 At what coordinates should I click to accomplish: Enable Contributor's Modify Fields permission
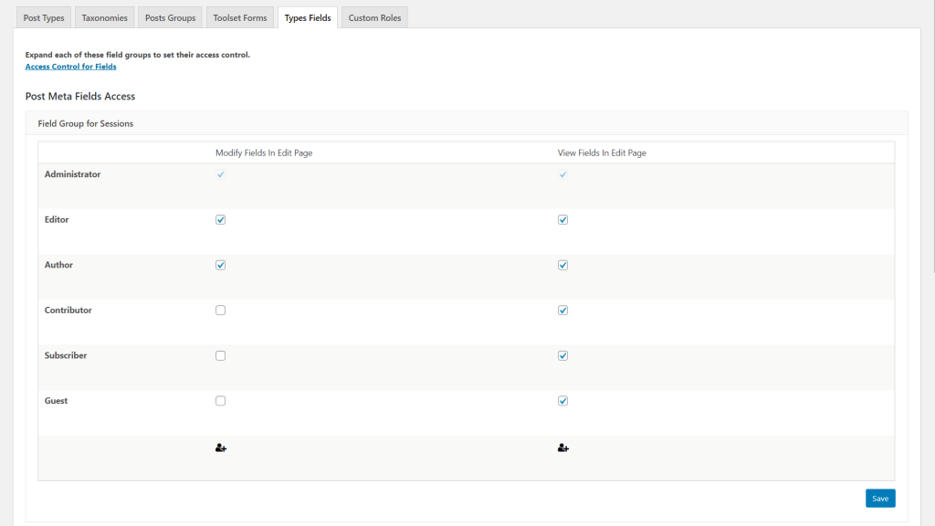click(x=220, y=310)
